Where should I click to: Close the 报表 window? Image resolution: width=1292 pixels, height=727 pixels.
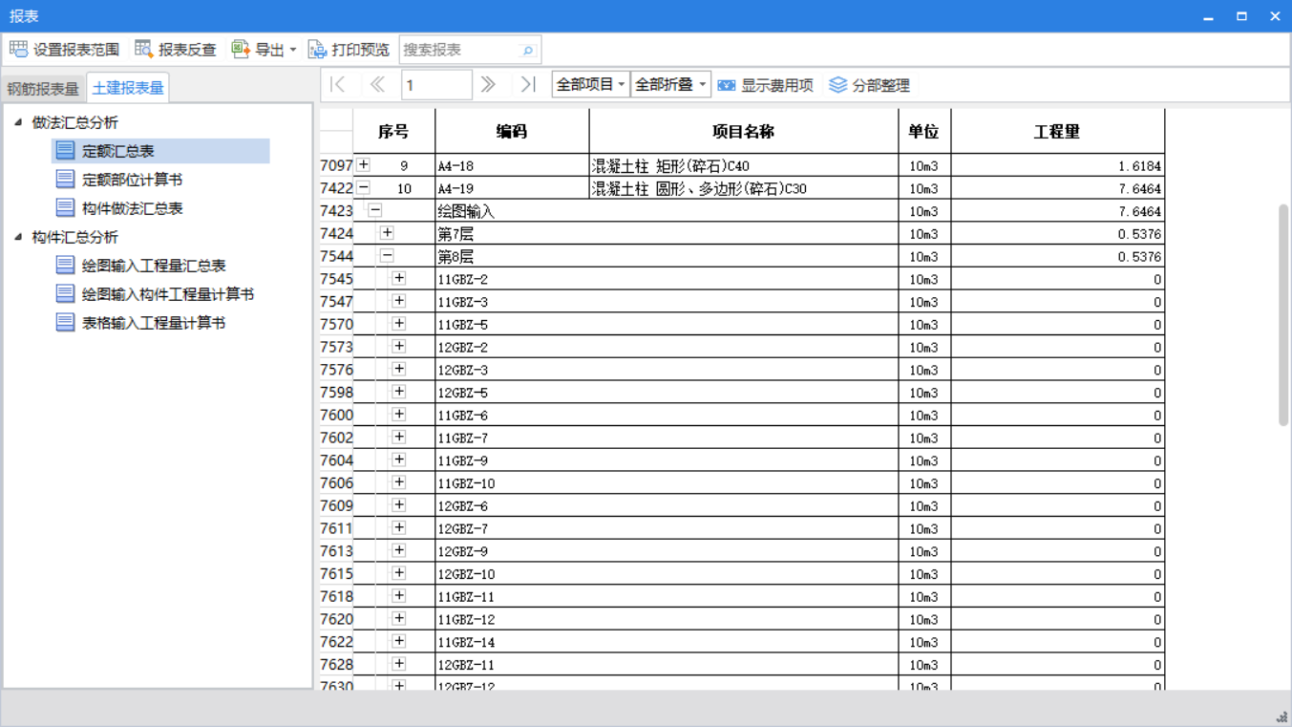pos(1275,16)
